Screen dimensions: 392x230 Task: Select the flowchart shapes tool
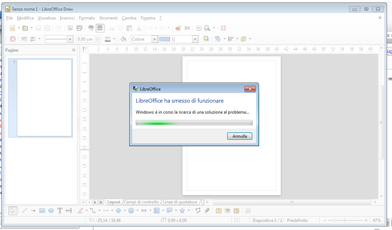(x=157, y=211)
